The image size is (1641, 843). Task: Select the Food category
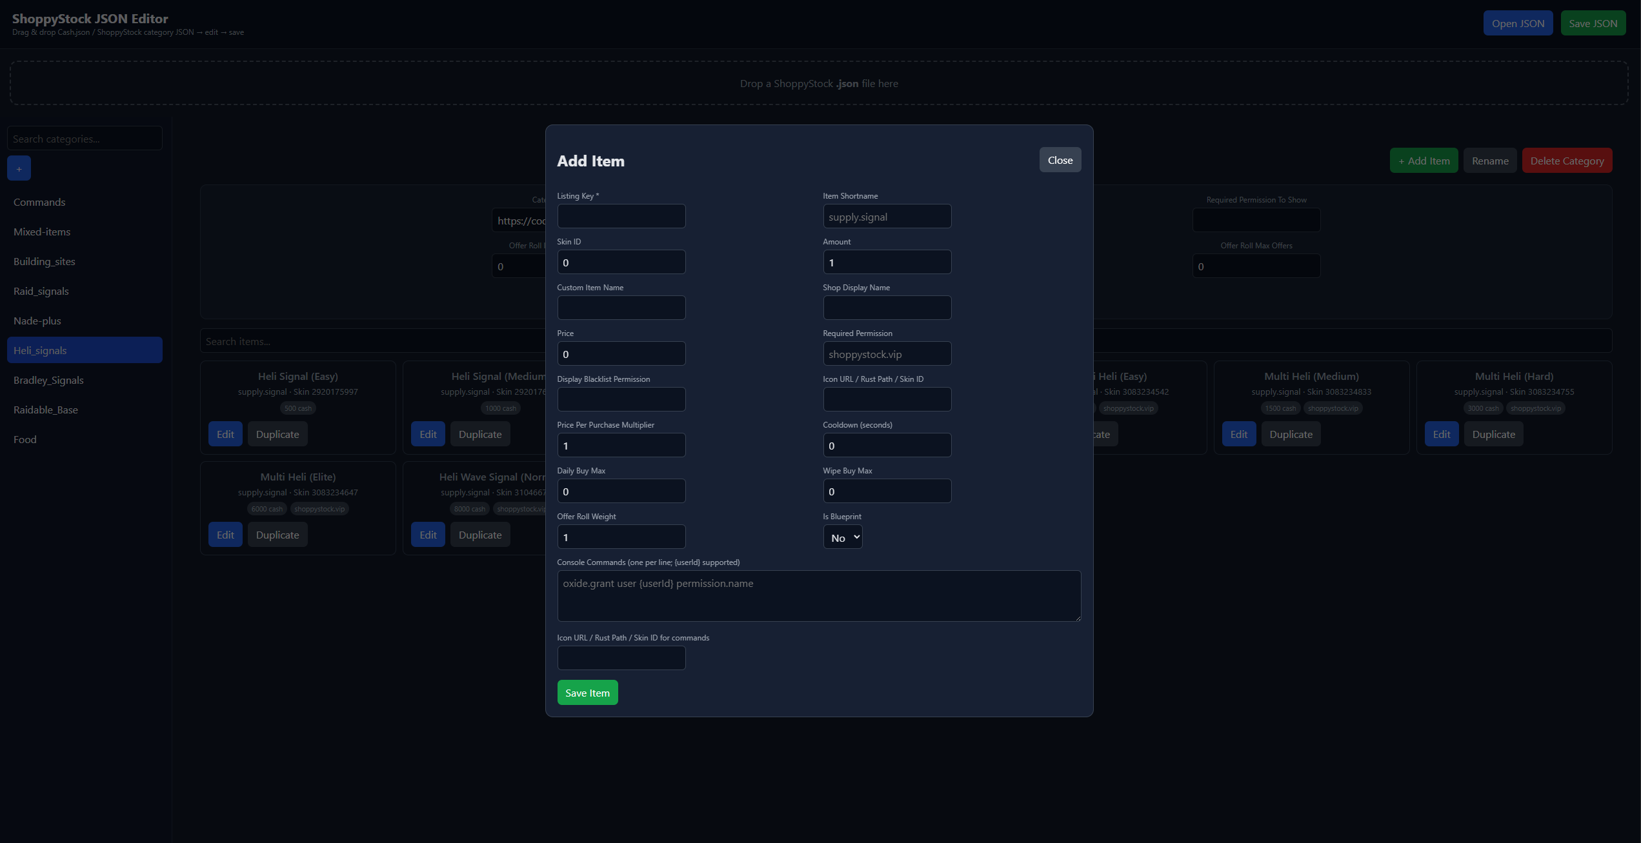tap(85, 439)
